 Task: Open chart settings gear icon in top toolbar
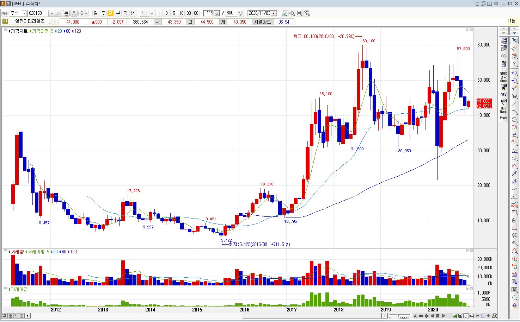(x=292, y=13)
